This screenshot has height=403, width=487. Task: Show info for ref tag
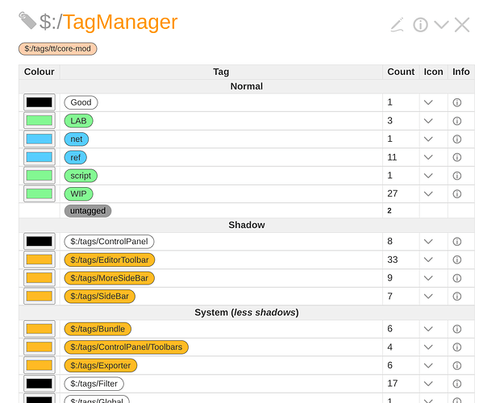tap(457, 157)
